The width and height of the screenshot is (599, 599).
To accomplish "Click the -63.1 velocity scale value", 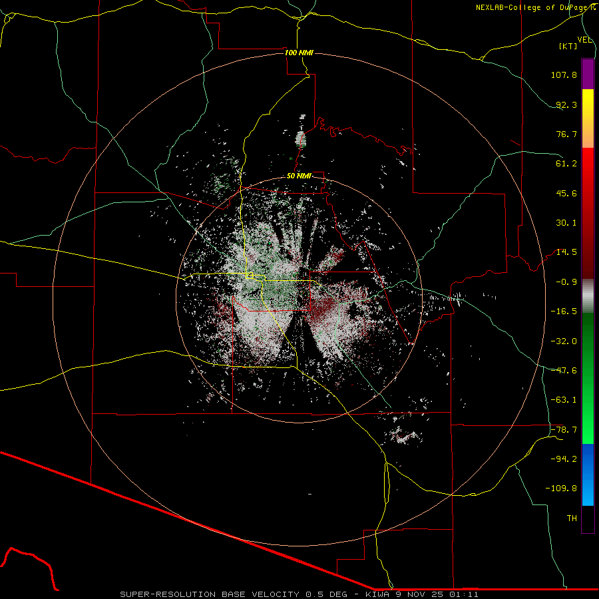I will coord(564,400).
